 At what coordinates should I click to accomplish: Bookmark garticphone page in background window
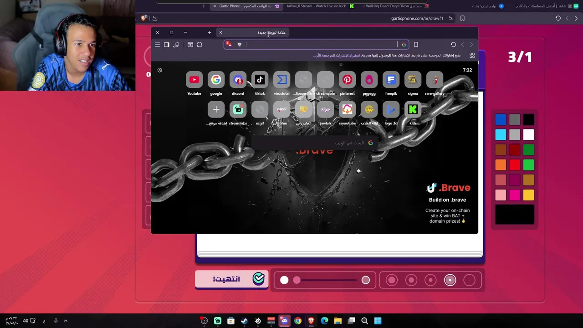(462, 18)
